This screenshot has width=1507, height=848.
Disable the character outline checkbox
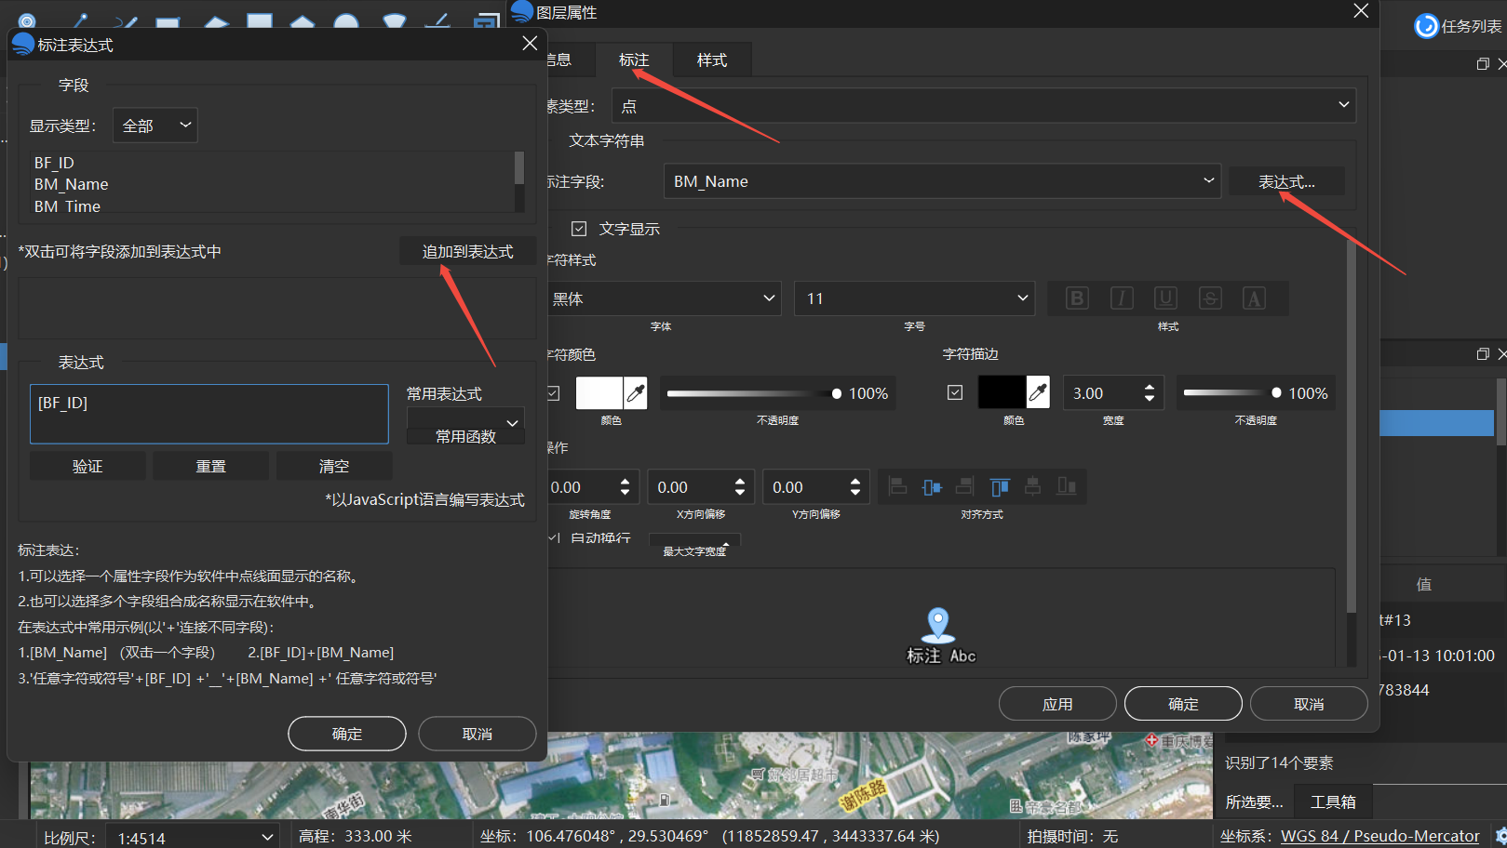point(954,391)
